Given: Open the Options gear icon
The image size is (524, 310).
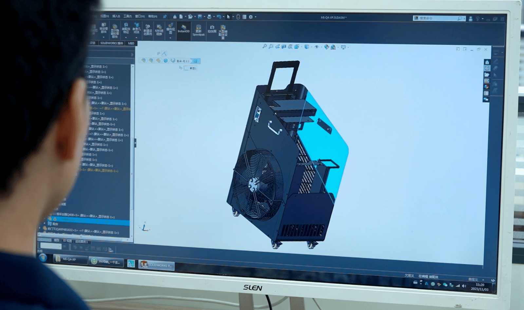Looking at the screenshot, I should tap(251, 17).
